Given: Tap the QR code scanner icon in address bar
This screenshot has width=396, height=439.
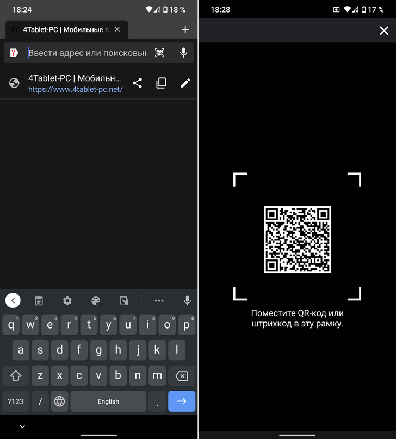Looking at the screenshot, I should click(159, 53).
